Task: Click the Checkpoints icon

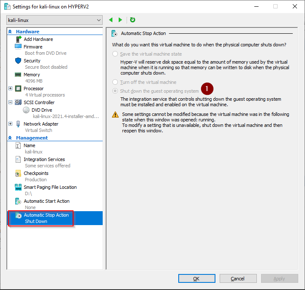Action: [x=18, y=173]
